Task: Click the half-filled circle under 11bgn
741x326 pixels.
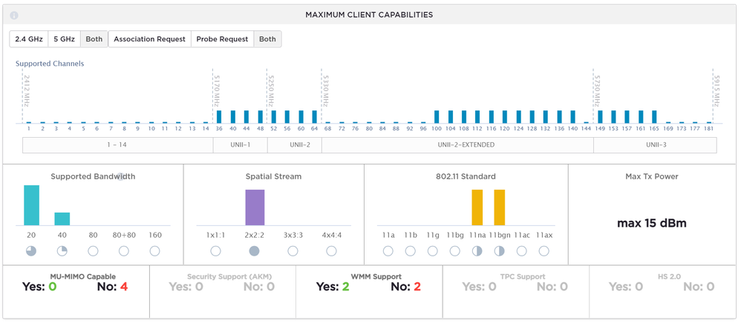Action: [x=500, y=251]
